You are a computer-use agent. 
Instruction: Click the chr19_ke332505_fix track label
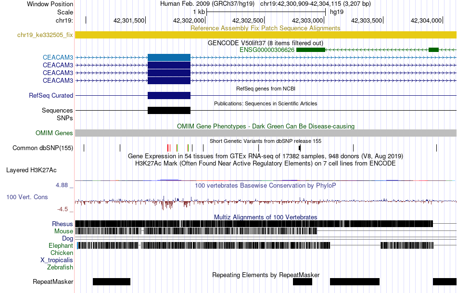(45, 35)
